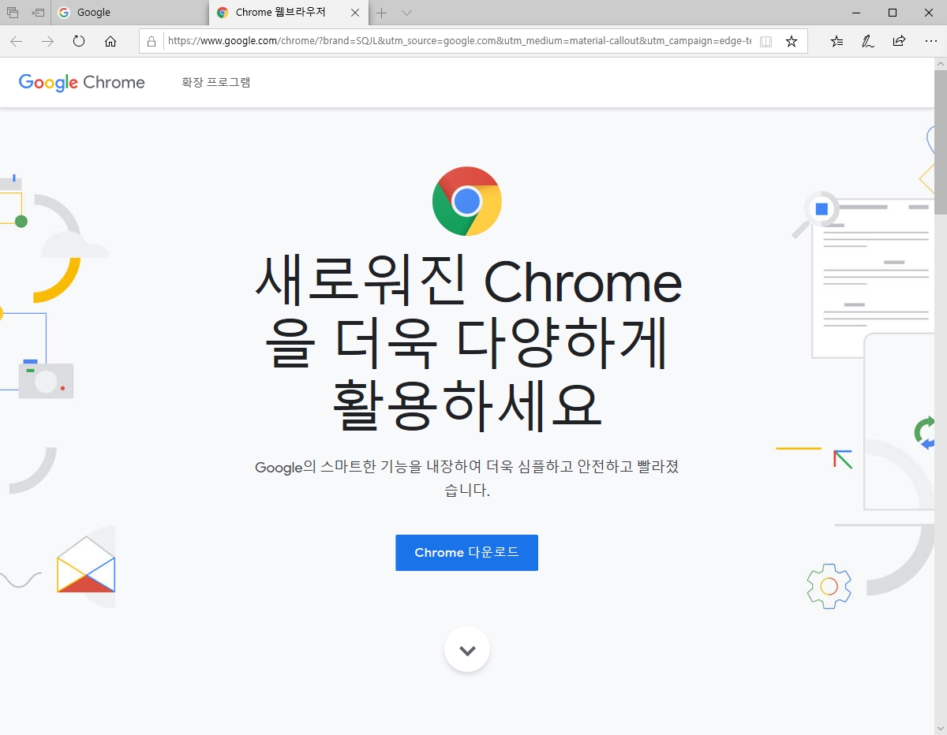Add notes with the pen icon
947x735 pixels.
pyautogui.click(x=868, y=41)
